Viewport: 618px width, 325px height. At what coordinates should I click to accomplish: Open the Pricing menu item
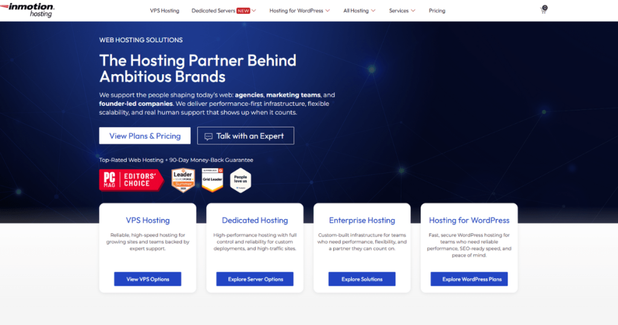pyautogui.click(x=437, y=11)
